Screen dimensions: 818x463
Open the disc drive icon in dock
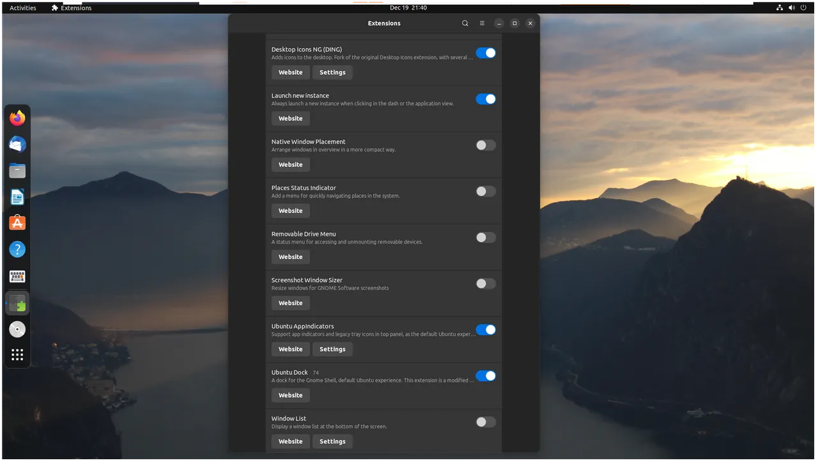[x=17, y=329]
